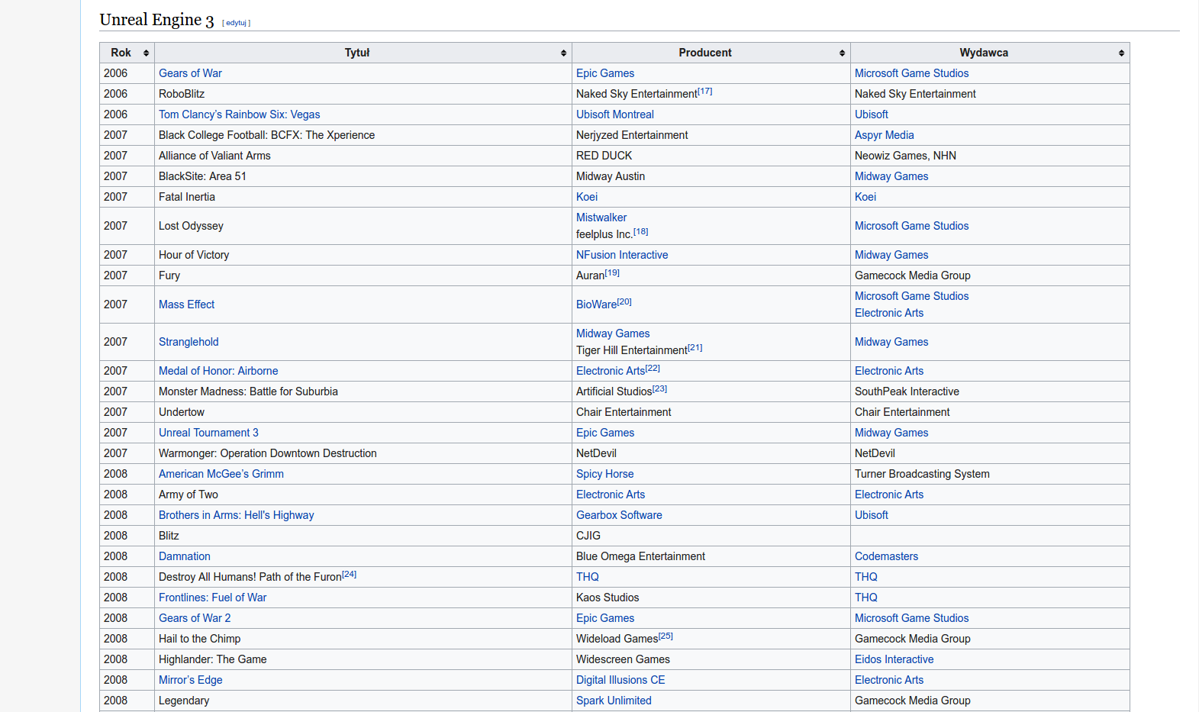Open Electronic Arts publisher link in Mass Effect row
The image size is (1199, 712).
(x=889, y=313)
